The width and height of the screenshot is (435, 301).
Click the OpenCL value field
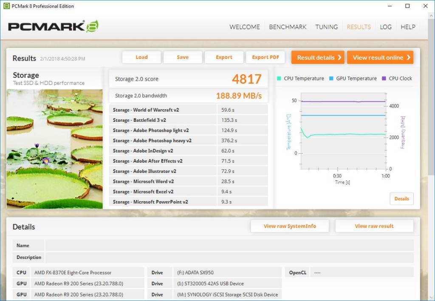(362, 273)
